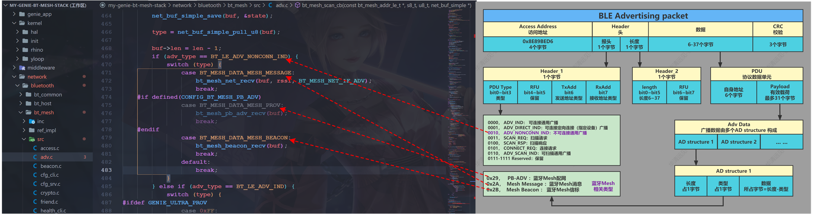This screenshot has width=813, height=214.
Task: Open access.c from the explorer
Action: (x=50, y=148)
